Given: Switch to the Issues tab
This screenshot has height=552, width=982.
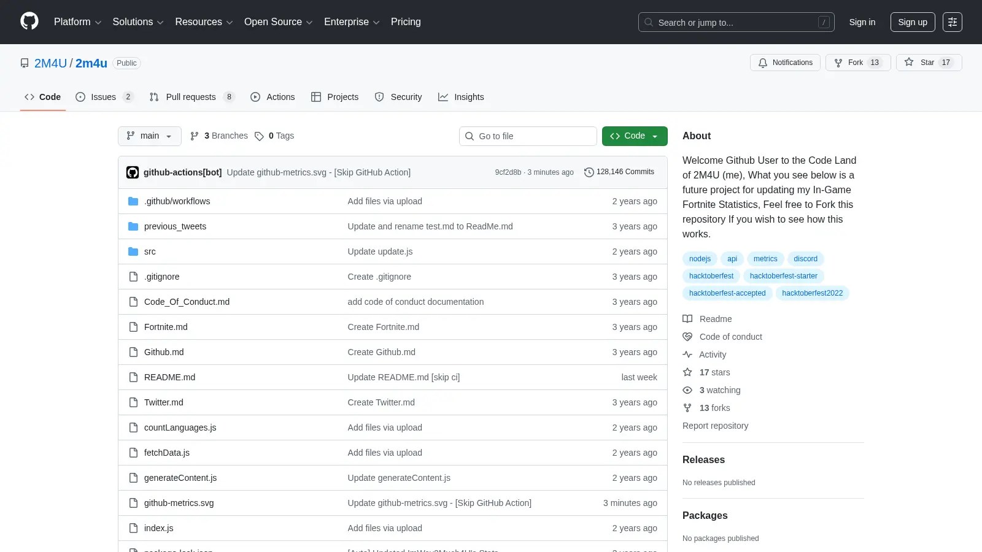Looking at the screenshot, I should 104,97.
